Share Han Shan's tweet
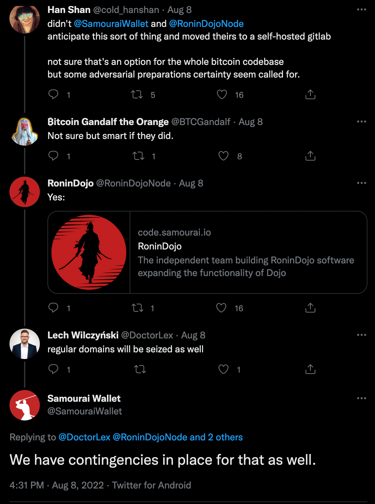 click(310, 94)
